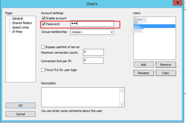Click the Remove user button
Viewport: 186px width, 123px height.
point(166,65)
